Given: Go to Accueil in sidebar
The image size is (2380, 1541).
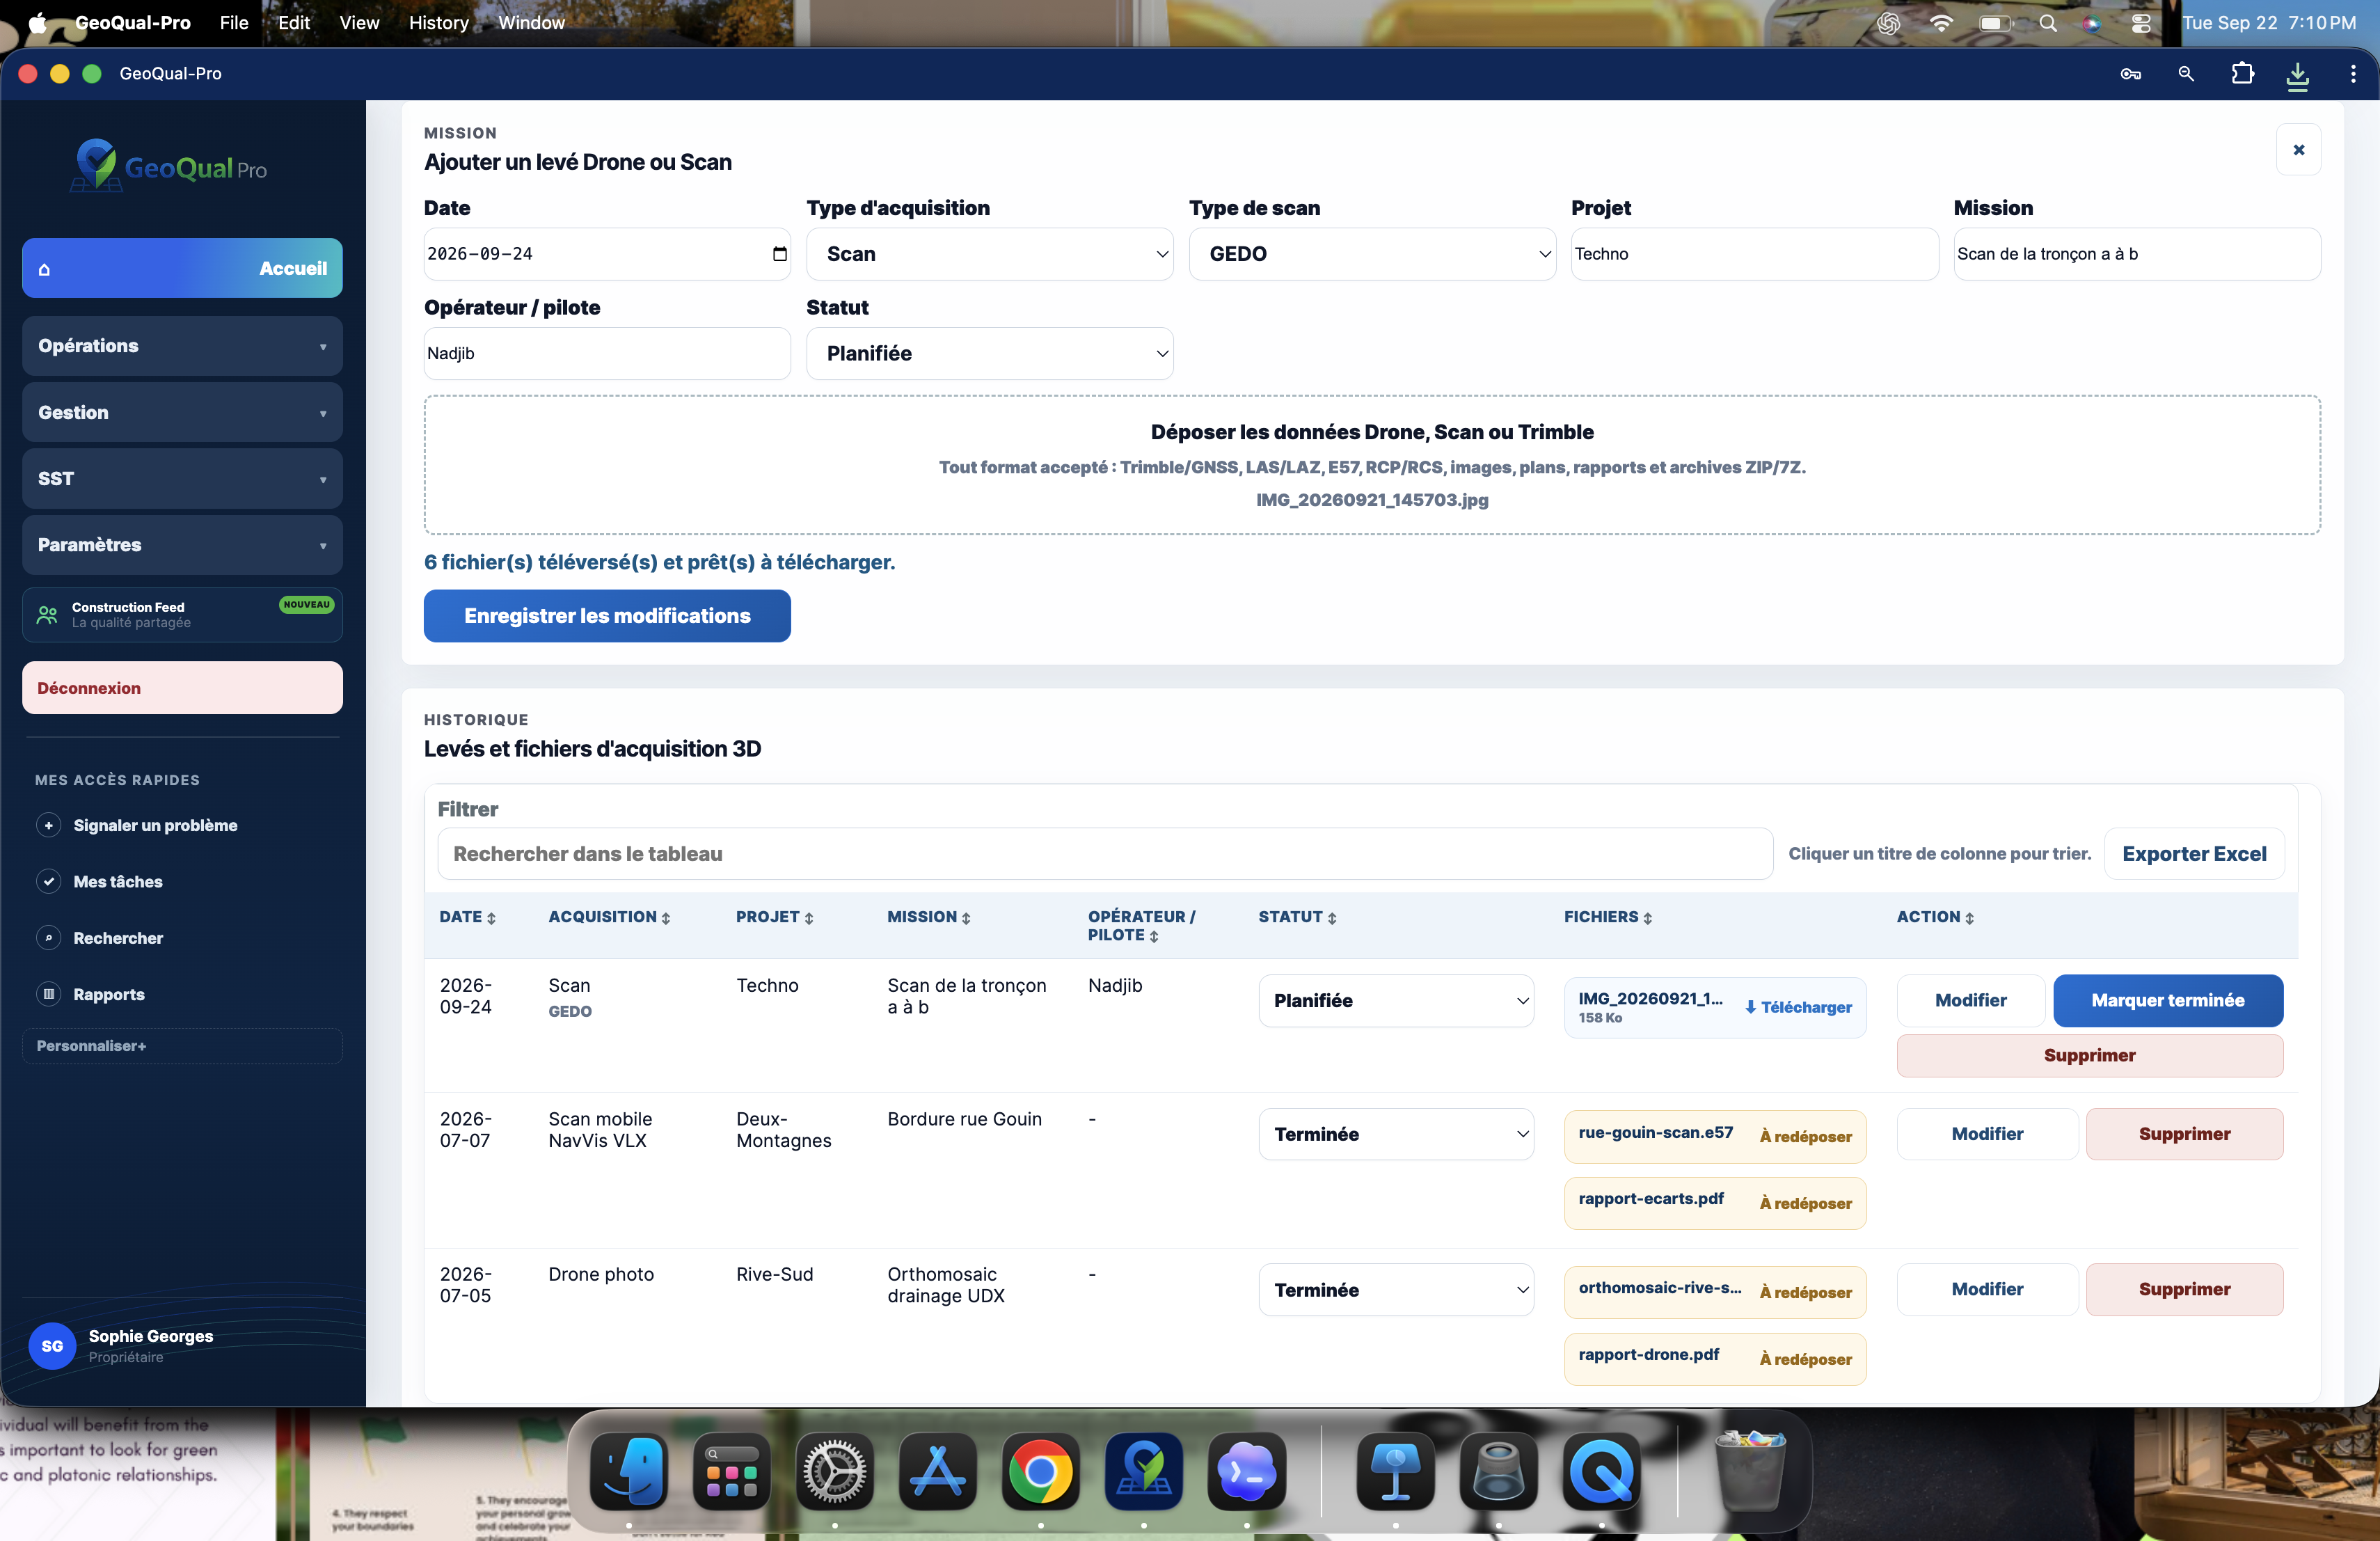Looking at the screenshot, I should point(182,268).
